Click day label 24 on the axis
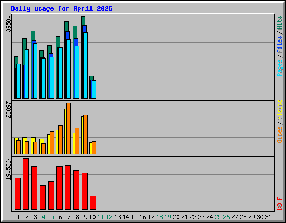 209,217
